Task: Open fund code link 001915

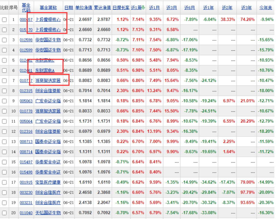Action: coord(26,182)
